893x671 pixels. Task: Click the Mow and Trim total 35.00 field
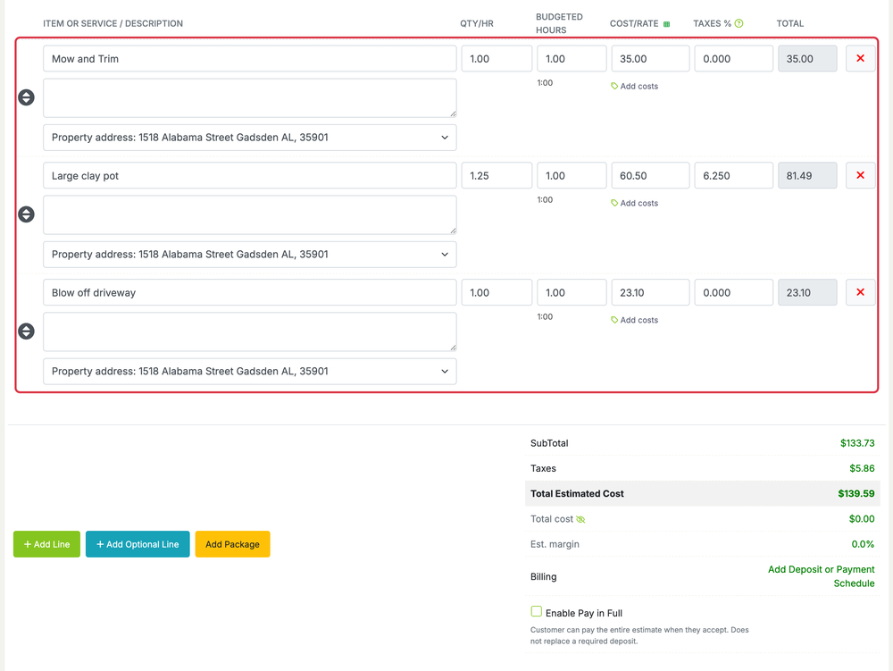tap(807, 59)
